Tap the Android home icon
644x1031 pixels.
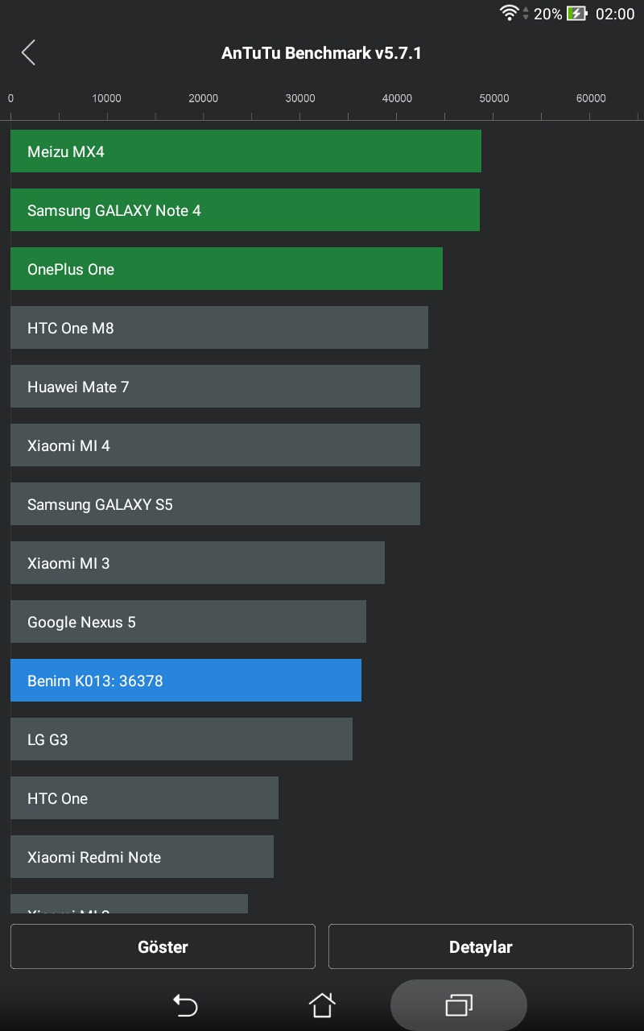coord(322,1004)
